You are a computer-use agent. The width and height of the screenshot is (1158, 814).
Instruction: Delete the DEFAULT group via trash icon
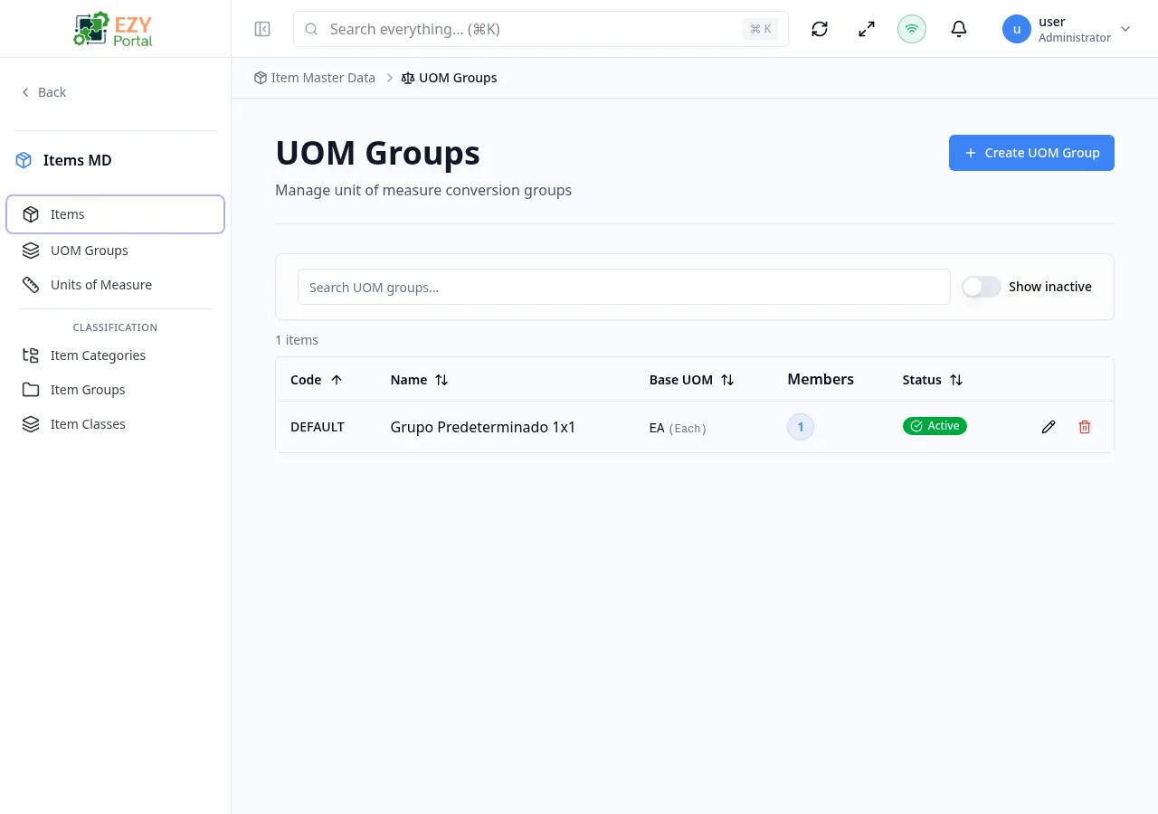(1084, 426)
